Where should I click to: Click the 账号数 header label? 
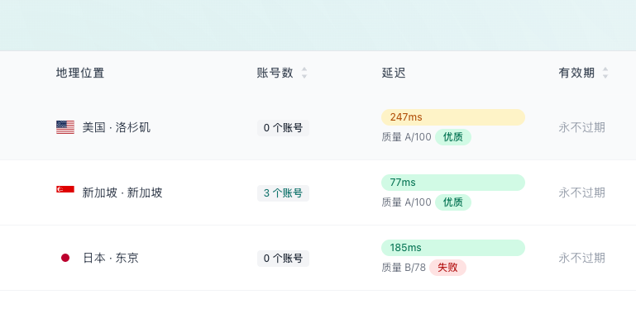pyautogui.click(x=275, y=73)
